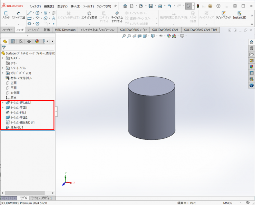This screenshot has height=205, width=255.
Task: Open the PropertyManager tab icon
Action: pyautogui.click(x=13, y=41)
